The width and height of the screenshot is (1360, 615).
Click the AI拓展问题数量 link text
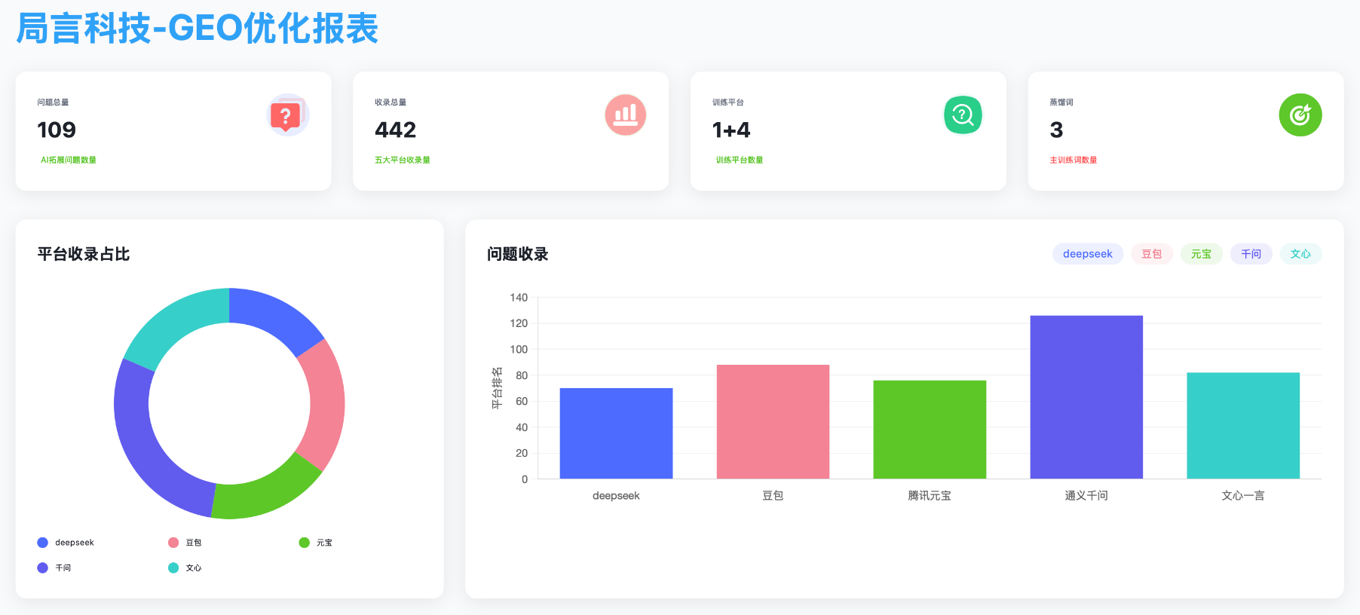click(69, 160)
